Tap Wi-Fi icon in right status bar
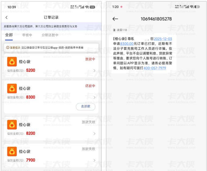The image size is (207, 171). point(192,7)
